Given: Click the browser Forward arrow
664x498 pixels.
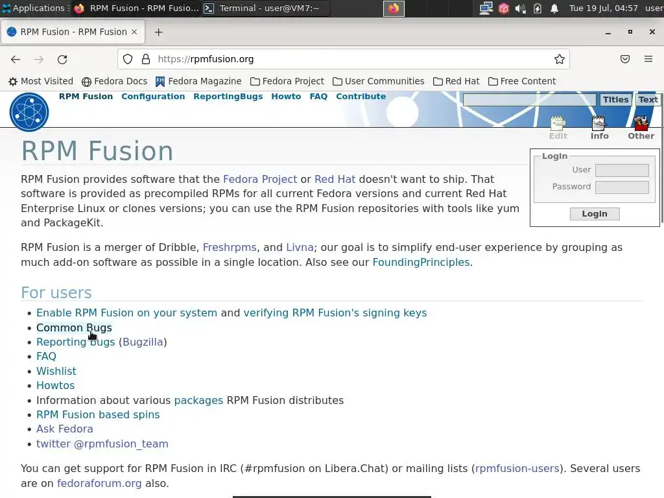Looking at the screenshot, I should (x=39, y=59).
